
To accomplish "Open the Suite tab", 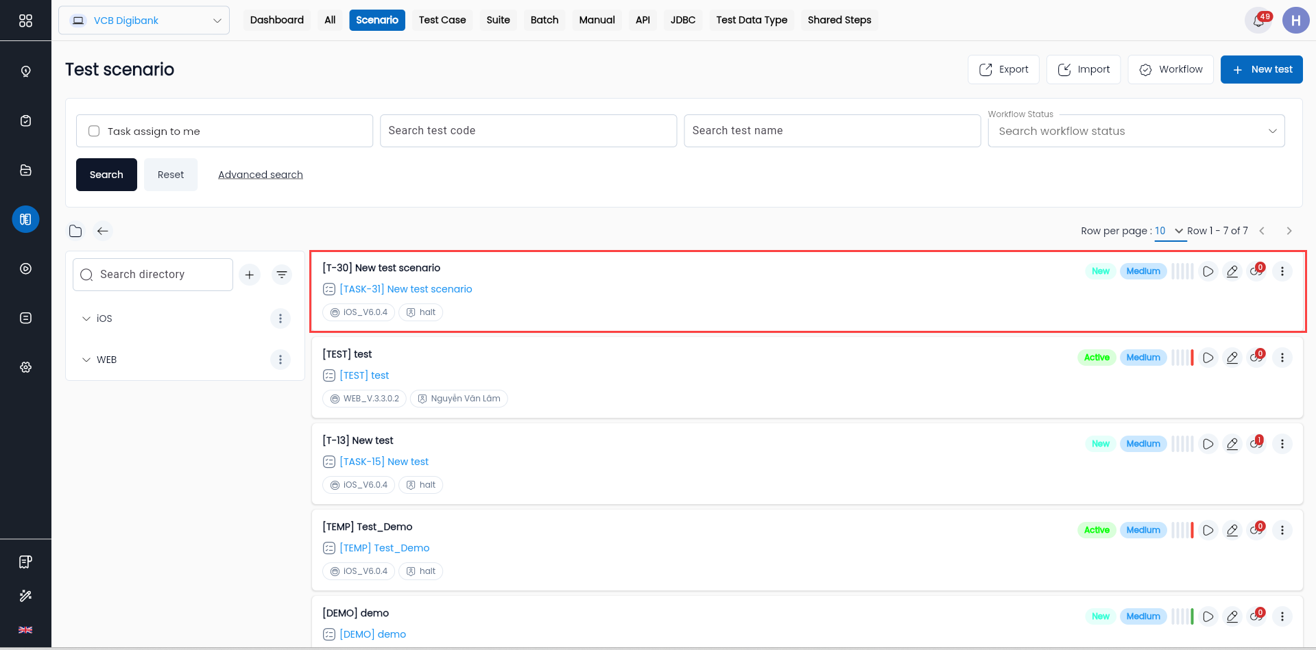I will 499,20.
